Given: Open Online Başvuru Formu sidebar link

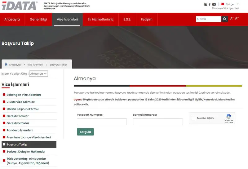Looking at the screenshot, I should [x=22, y=109].
